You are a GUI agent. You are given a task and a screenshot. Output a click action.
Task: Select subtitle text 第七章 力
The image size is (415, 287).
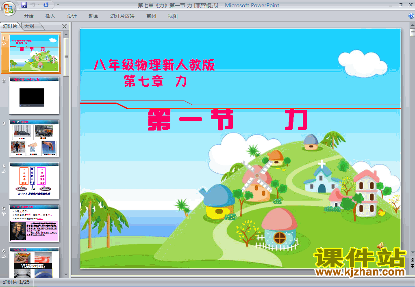coord(156,81)
